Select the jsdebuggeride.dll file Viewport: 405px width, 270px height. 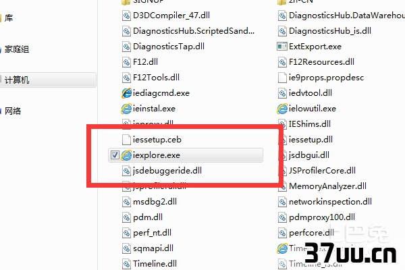[x=162, y=171]
